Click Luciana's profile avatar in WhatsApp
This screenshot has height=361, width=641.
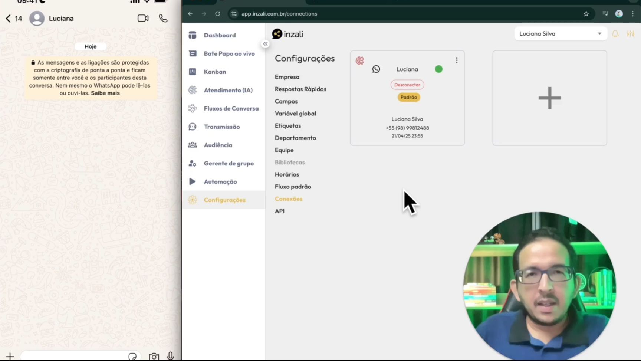(x=37, y=18)
